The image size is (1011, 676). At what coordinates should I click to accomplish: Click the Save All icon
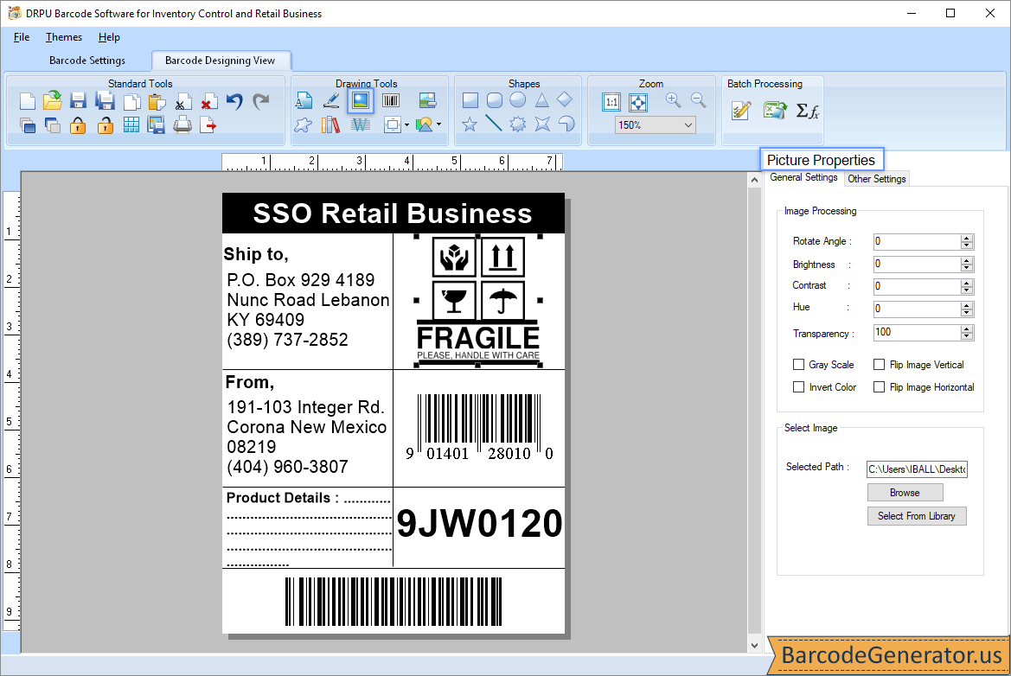coord(105,101)
